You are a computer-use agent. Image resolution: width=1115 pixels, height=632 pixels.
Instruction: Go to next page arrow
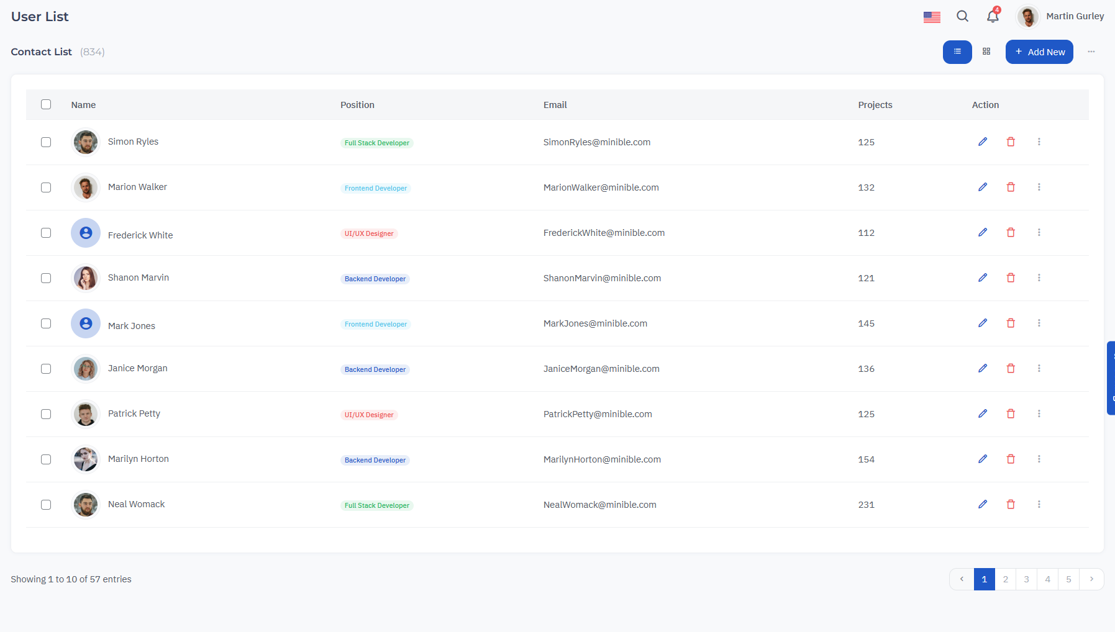(x=1091, y=579)
